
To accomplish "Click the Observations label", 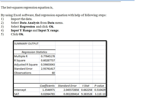I will [x=23, y=73].
